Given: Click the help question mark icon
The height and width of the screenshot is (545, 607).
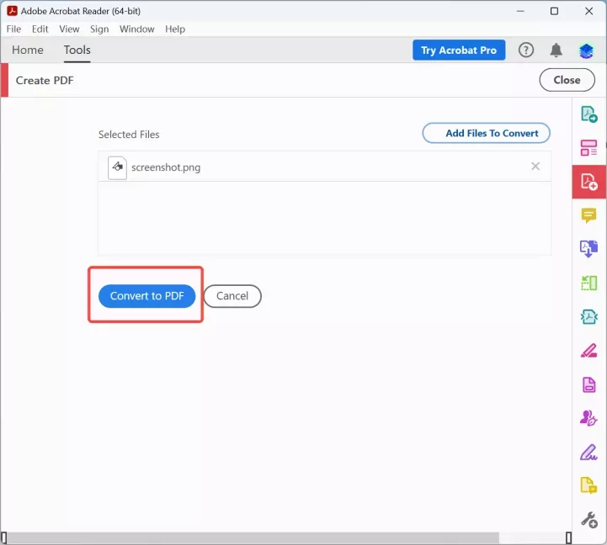Looking at the screenshot, I should coord(525,50).
